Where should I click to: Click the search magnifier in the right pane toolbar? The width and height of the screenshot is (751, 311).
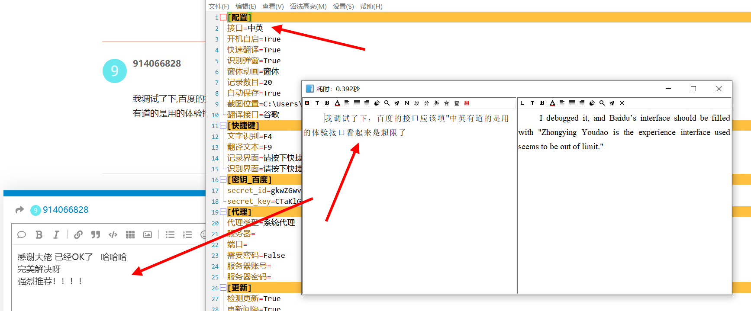tap(602, 103)
